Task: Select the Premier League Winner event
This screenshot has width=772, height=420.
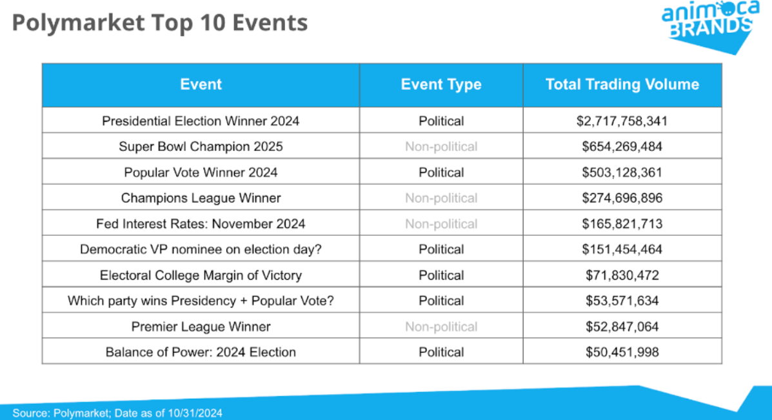Action: [x=201, y=327]
